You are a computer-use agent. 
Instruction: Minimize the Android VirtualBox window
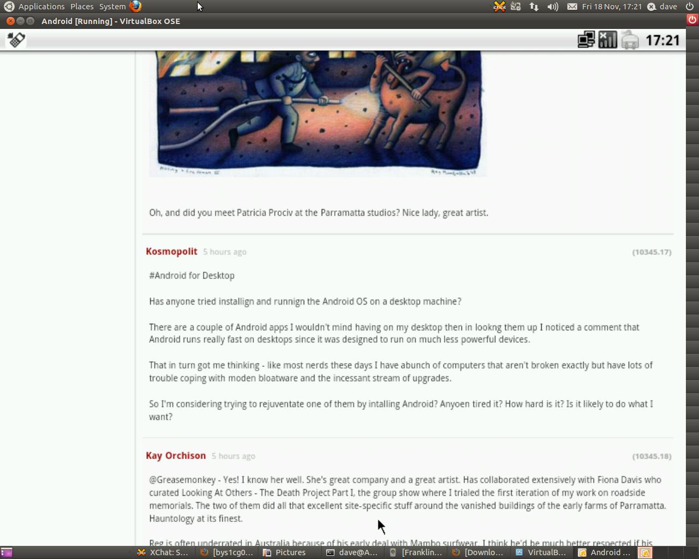(20, 21)
